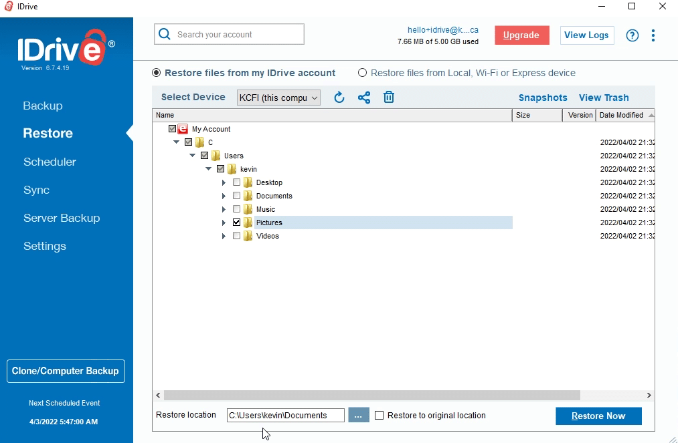The width and height of the screenshot is (678, 443).
Task: Toggle the Users folder checkbox
Action: click(205, 156)
